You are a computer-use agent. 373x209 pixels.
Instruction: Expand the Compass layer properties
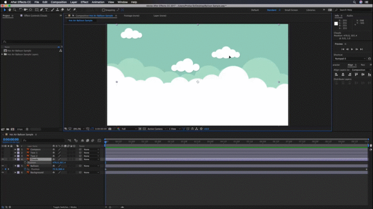15,150
